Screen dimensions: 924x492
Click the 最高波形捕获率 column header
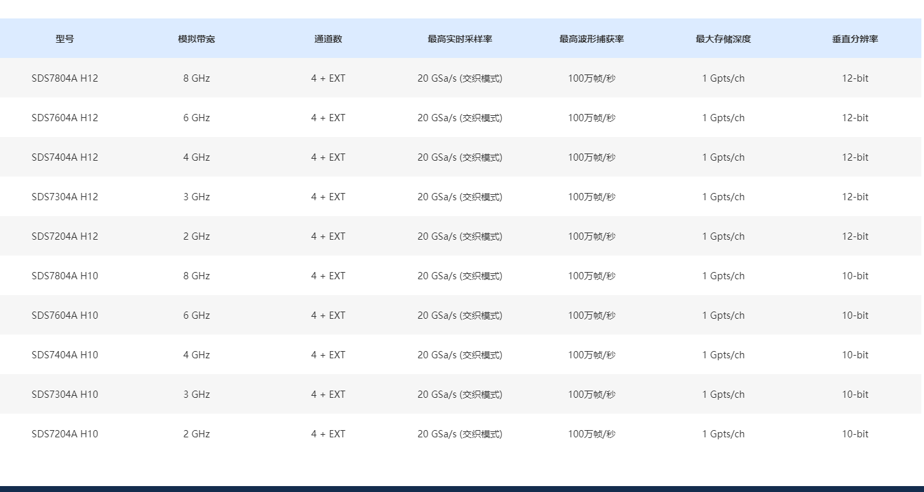(x=591, y=39)
